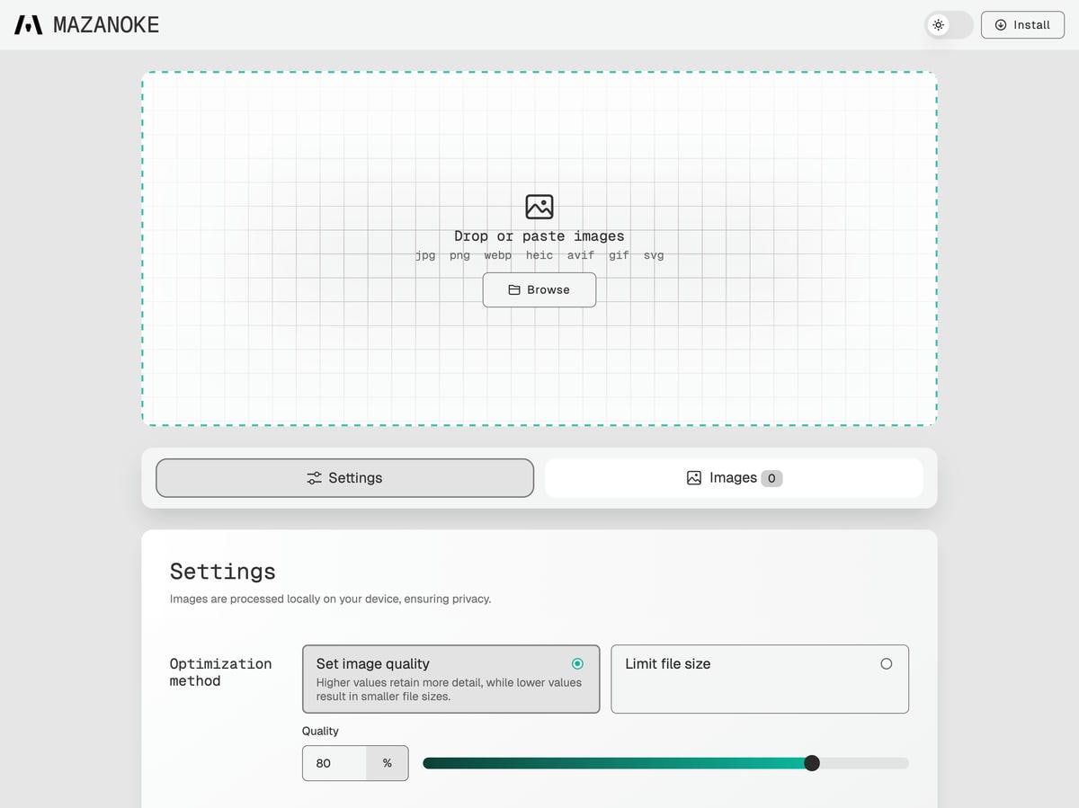Image resolution: width=1079 pixels, height=808 pixels.
Task: Click the 'Drop or paste images' text
Action: (x=539, y=235)
